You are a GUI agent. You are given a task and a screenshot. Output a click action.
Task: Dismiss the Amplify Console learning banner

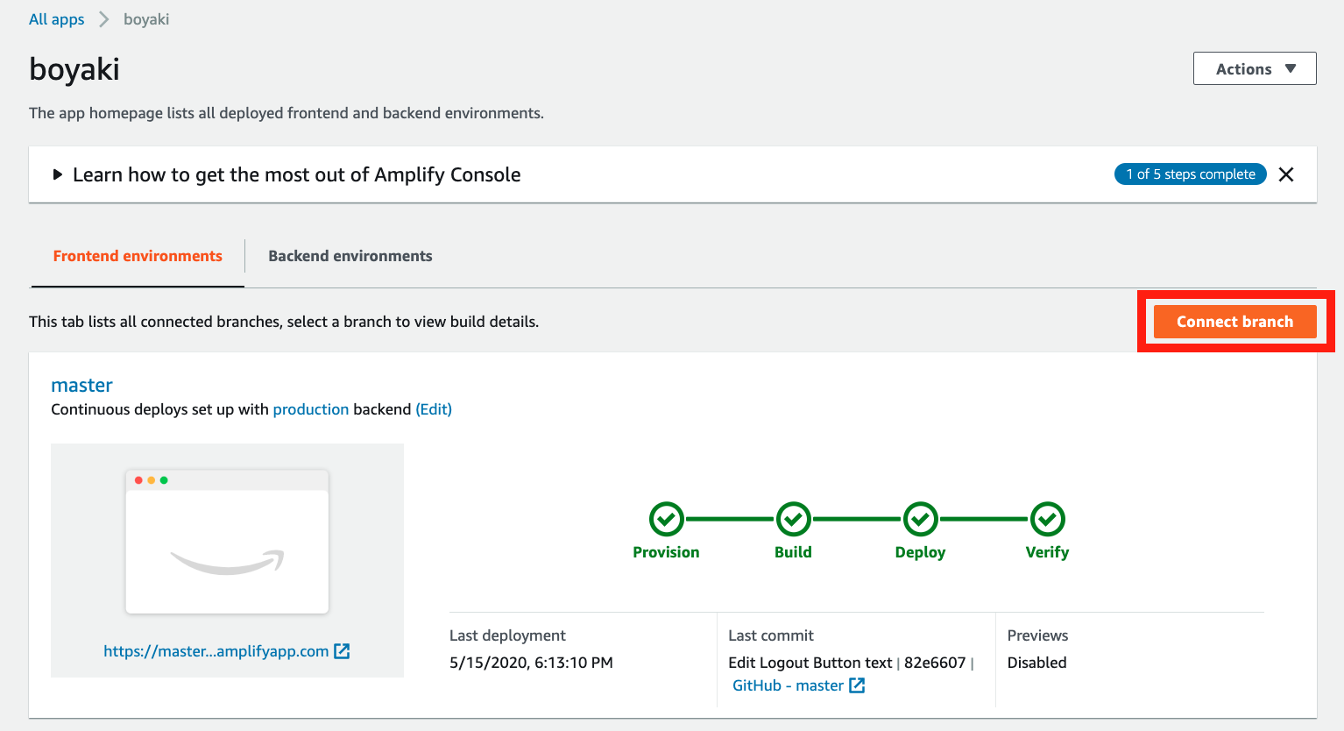click(1286, 174)
